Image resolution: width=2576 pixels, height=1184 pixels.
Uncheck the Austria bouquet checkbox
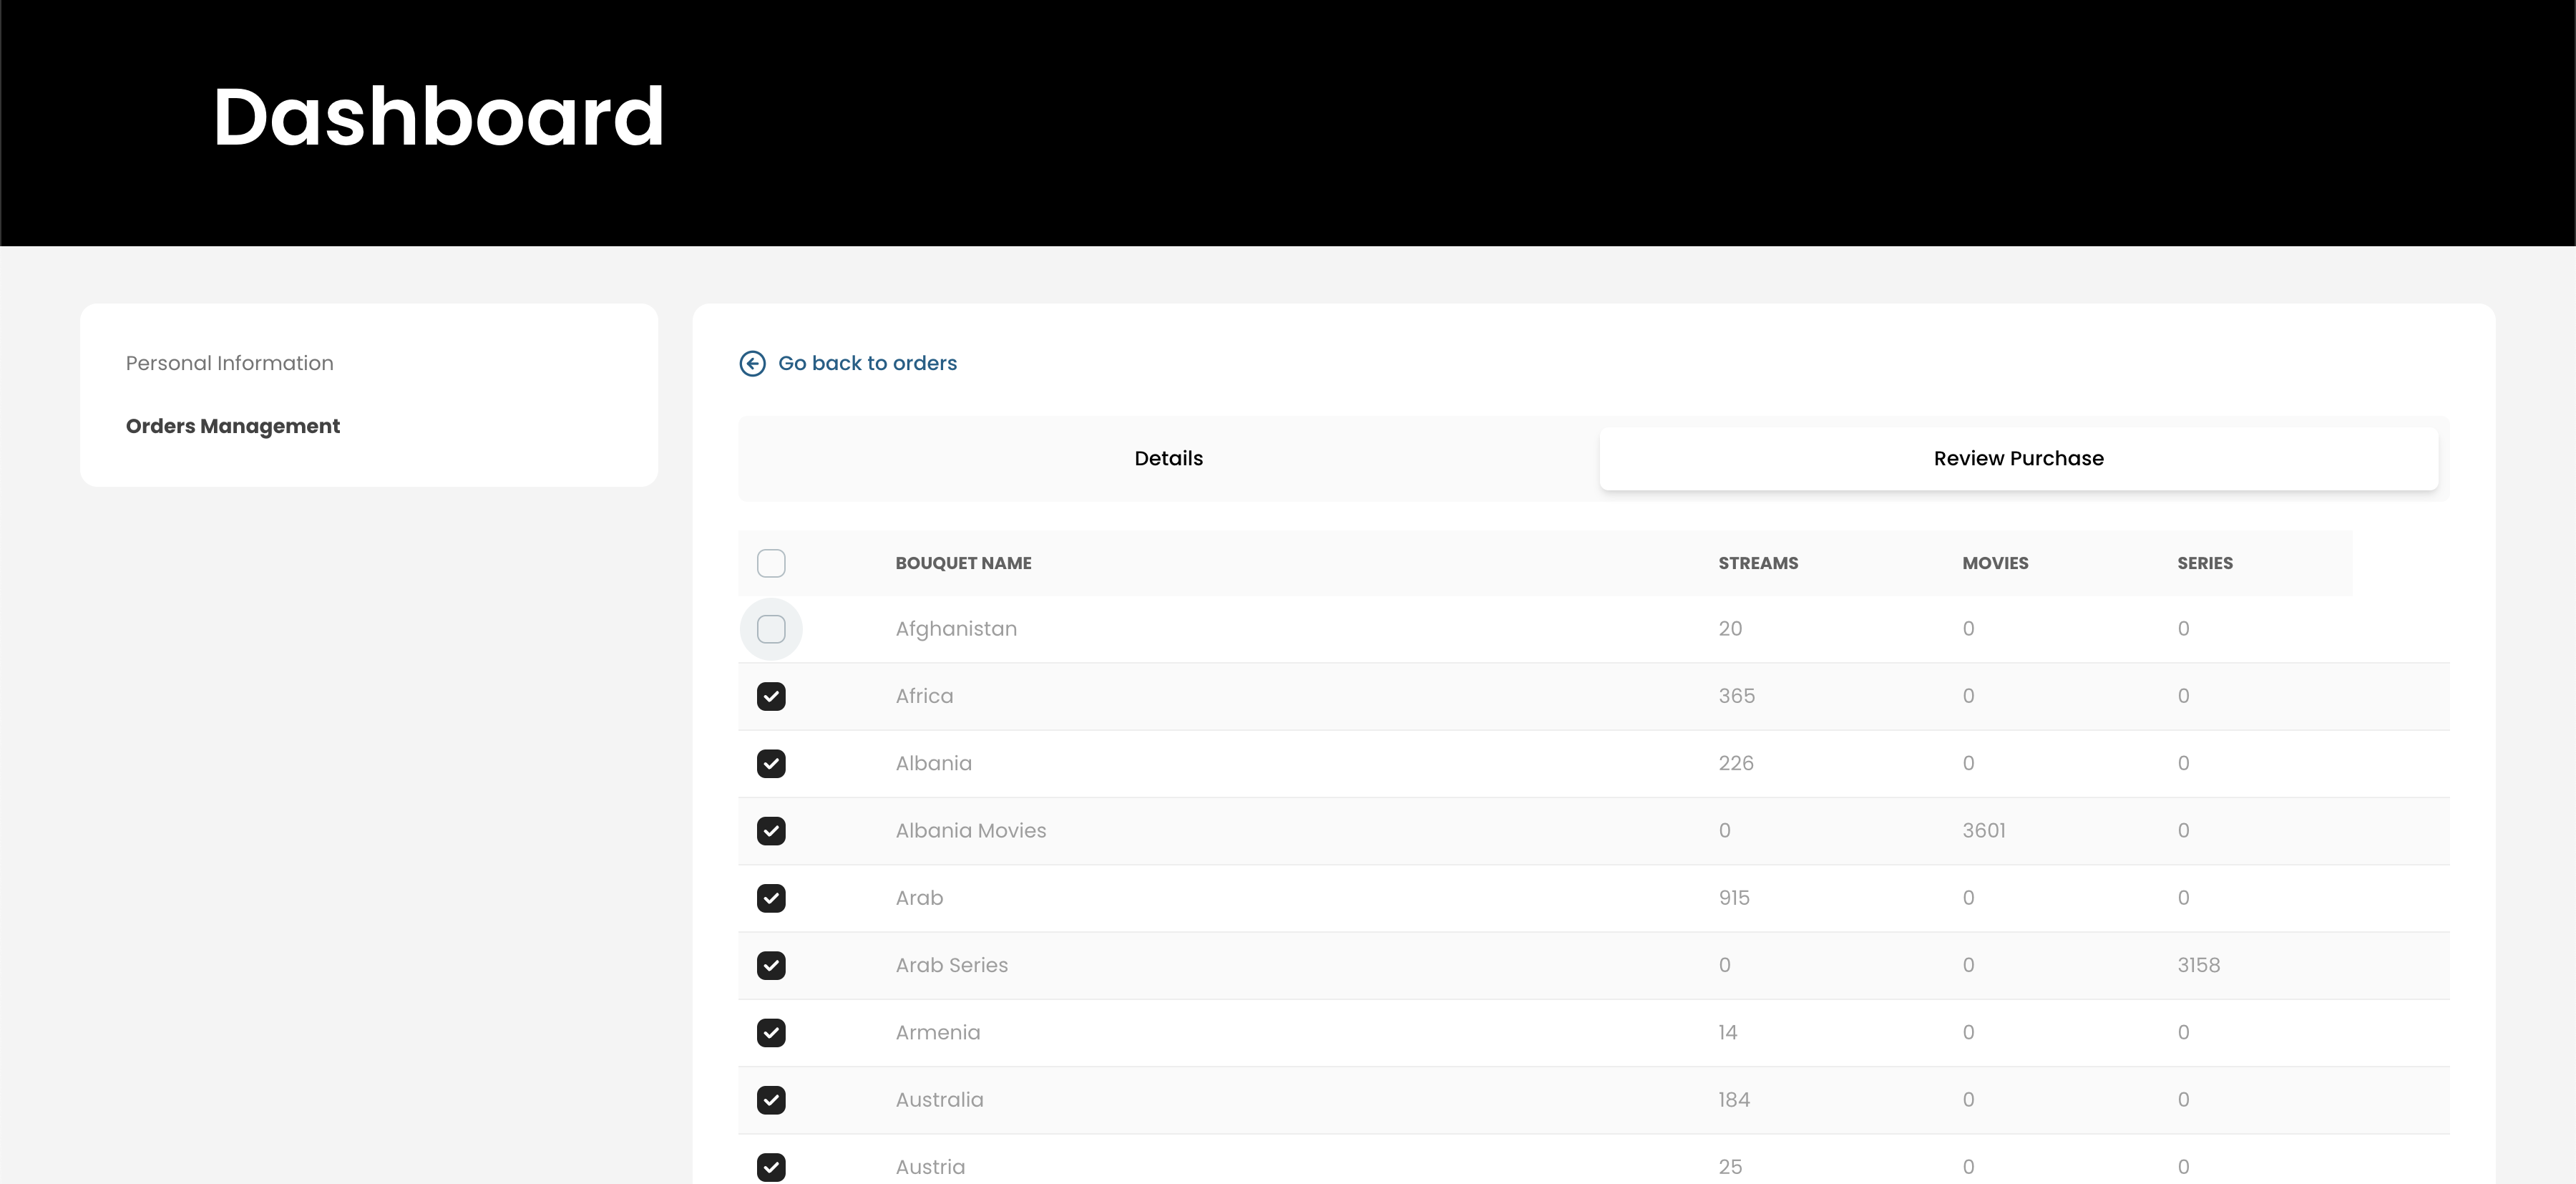pyautogui.click(x=771, y=1167)
